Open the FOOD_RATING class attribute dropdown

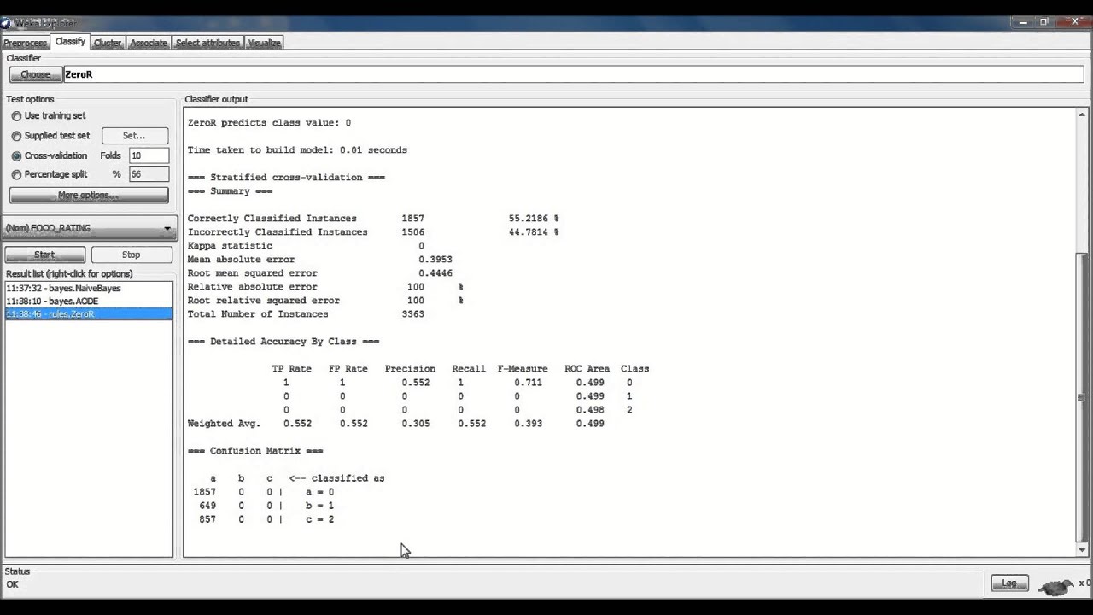tap(90, 228)
